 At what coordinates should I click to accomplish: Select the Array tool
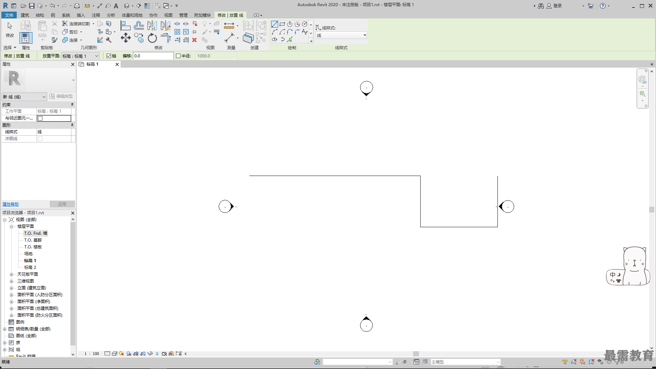(x=177, y=32)
